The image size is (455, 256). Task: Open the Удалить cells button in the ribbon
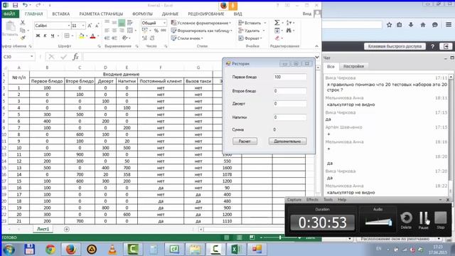252,31
